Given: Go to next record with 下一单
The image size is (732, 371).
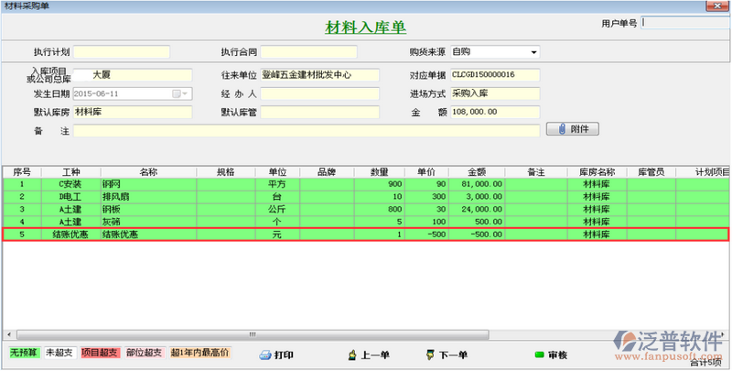Looking at the screenshot, I should click(x=447, y=355).
